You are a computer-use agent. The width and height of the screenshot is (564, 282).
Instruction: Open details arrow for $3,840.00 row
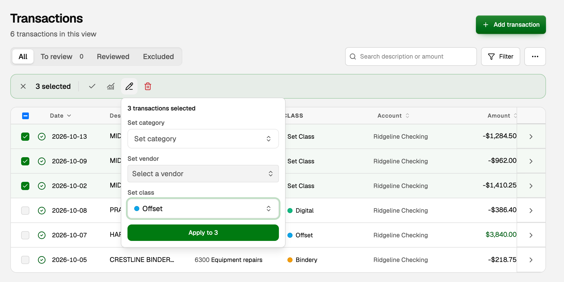[531, 235]
